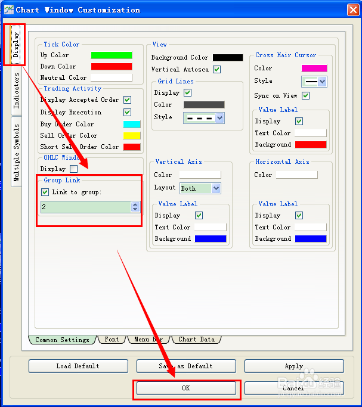This screenshot has width=362, height=407.
Task: Open the Chart Data tab
Action: [197, 340]
